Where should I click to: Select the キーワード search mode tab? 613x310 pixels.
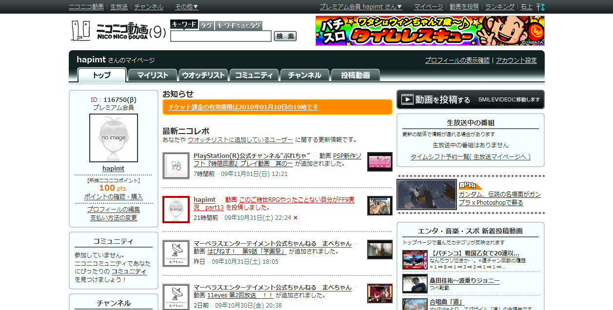(184, 25)
